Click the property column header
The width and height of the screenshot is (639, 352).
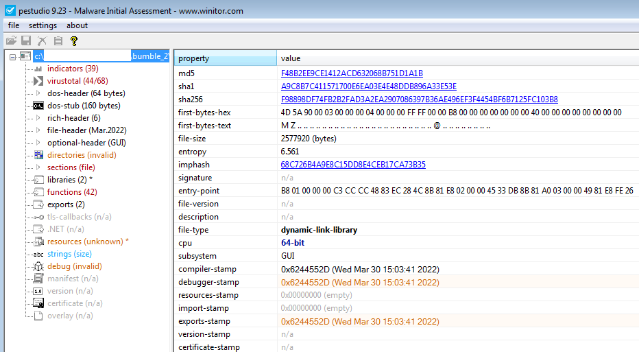click(226, 58)
